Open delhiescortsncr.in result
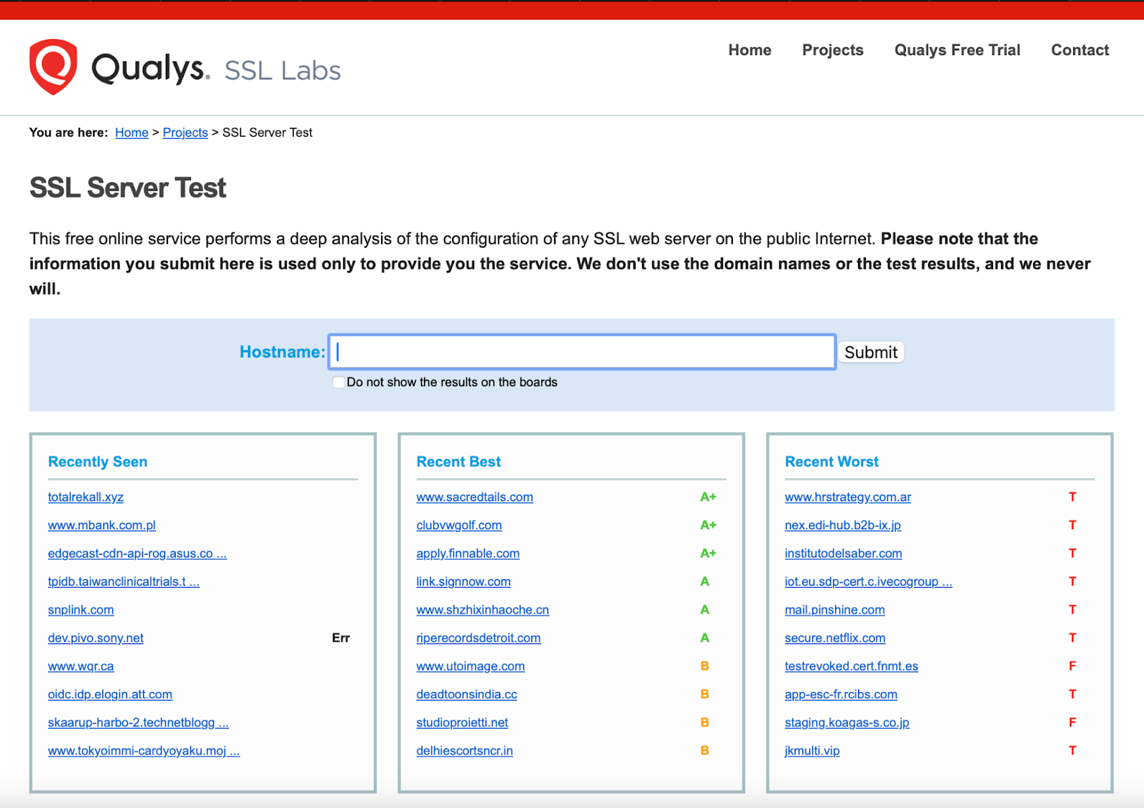 pos(464,751)
